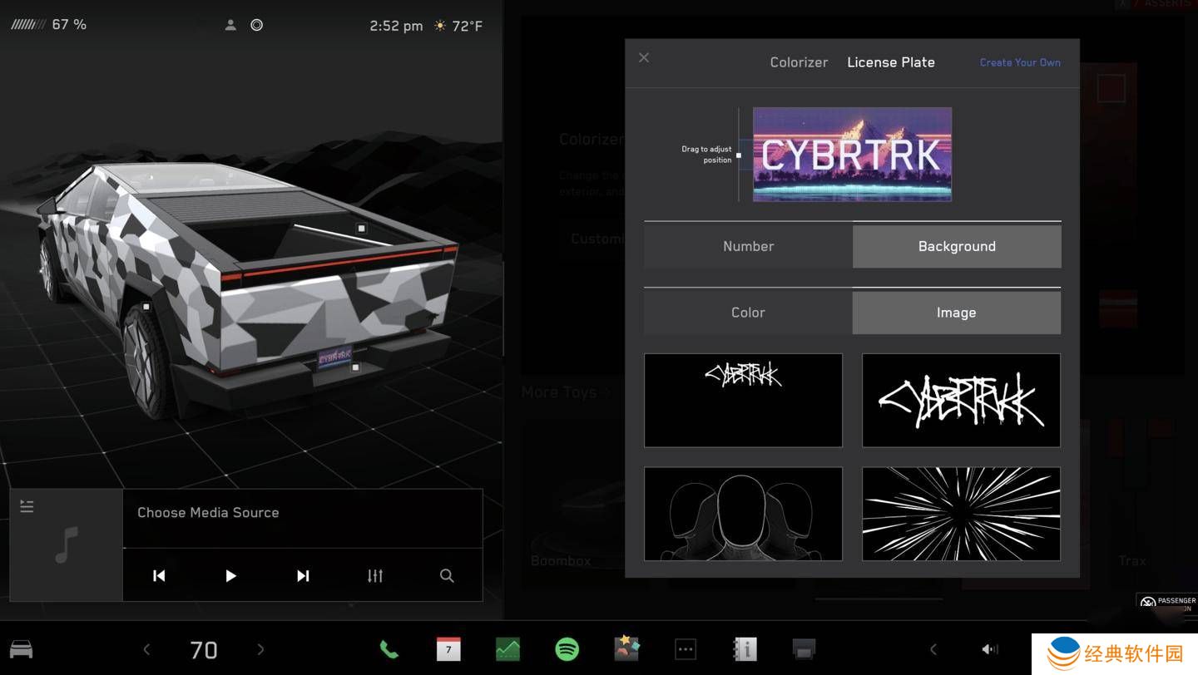Click the Create Your Own link

coord(1020,62)
